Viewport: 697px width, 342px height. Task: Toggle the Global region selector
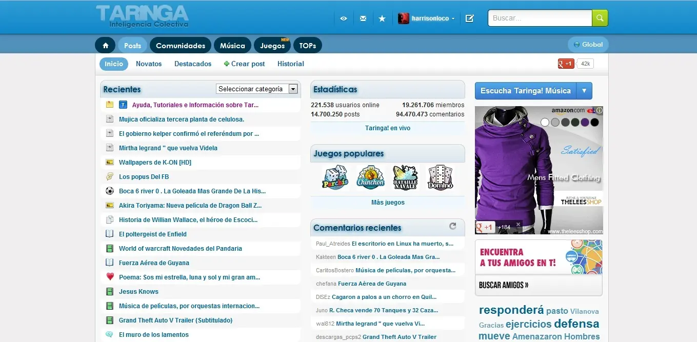588,45
